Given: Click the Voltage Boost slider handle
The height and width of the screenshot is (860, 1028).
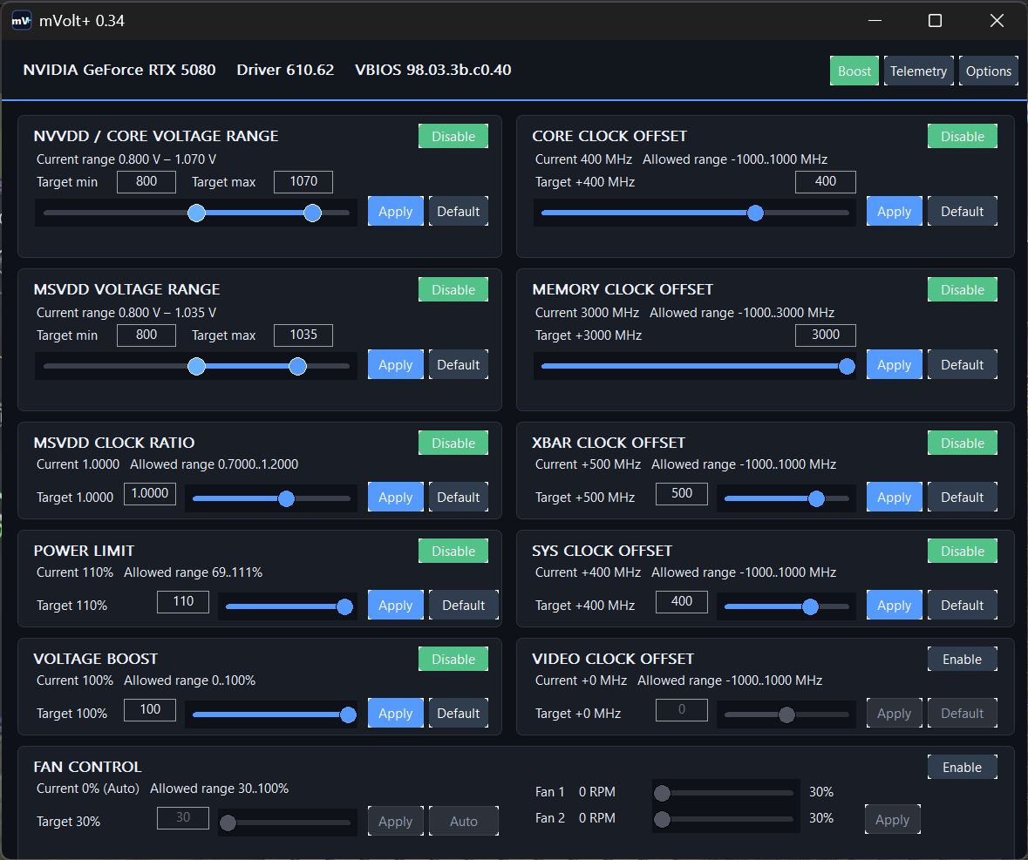Looking at the screenshot, I should click(x=348, y=715).
